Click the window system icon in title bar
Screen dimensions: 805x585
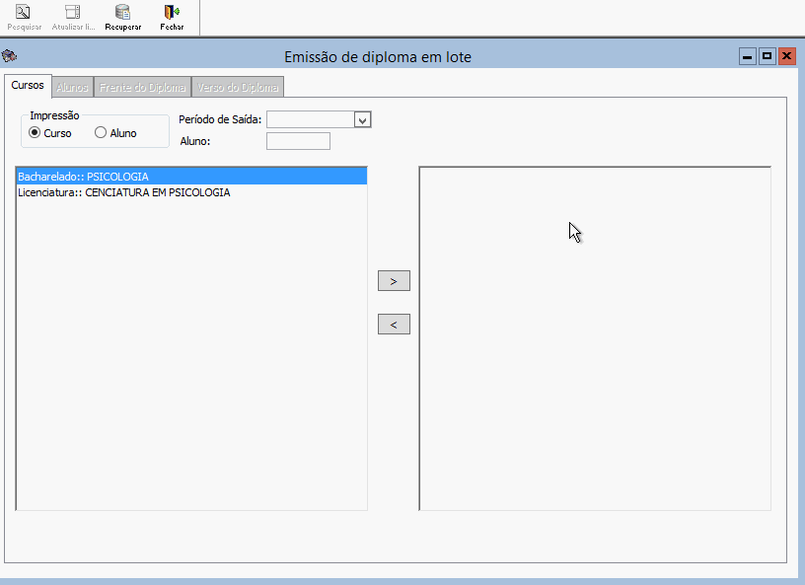(x=10, y=56)
